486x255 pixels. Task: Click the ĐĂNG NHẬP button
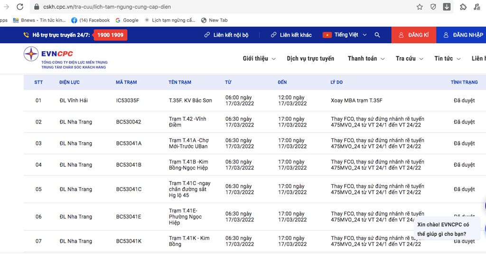(x=463, y=35)
